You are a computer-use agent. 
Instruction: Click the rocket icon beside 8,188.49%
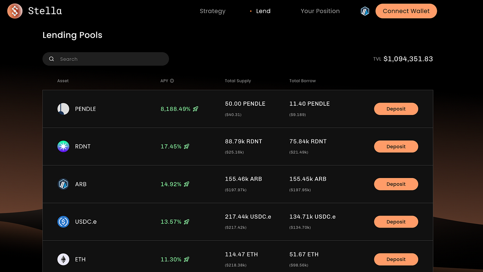196,109
